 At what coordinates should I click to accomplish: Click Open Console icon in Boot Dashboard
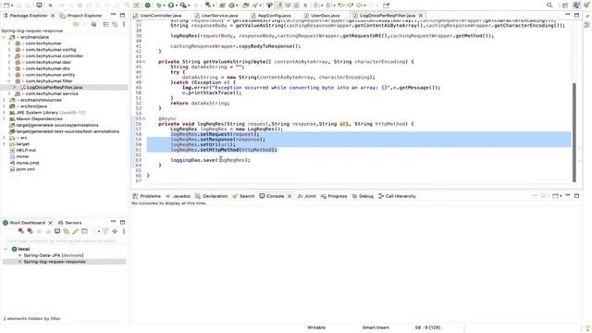pos(57,231)
